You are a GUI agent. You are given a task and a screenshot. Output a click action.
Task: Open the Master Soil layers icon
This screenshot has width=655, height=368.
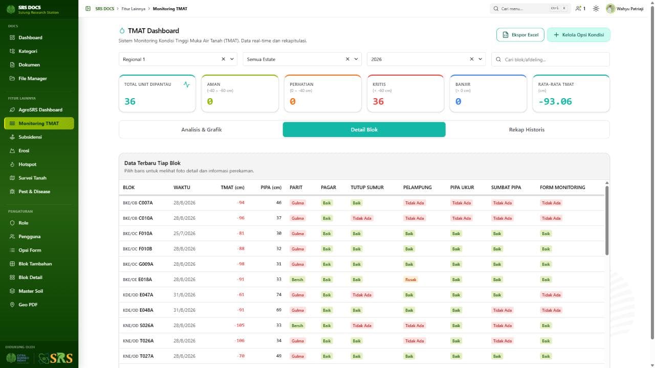13,291
